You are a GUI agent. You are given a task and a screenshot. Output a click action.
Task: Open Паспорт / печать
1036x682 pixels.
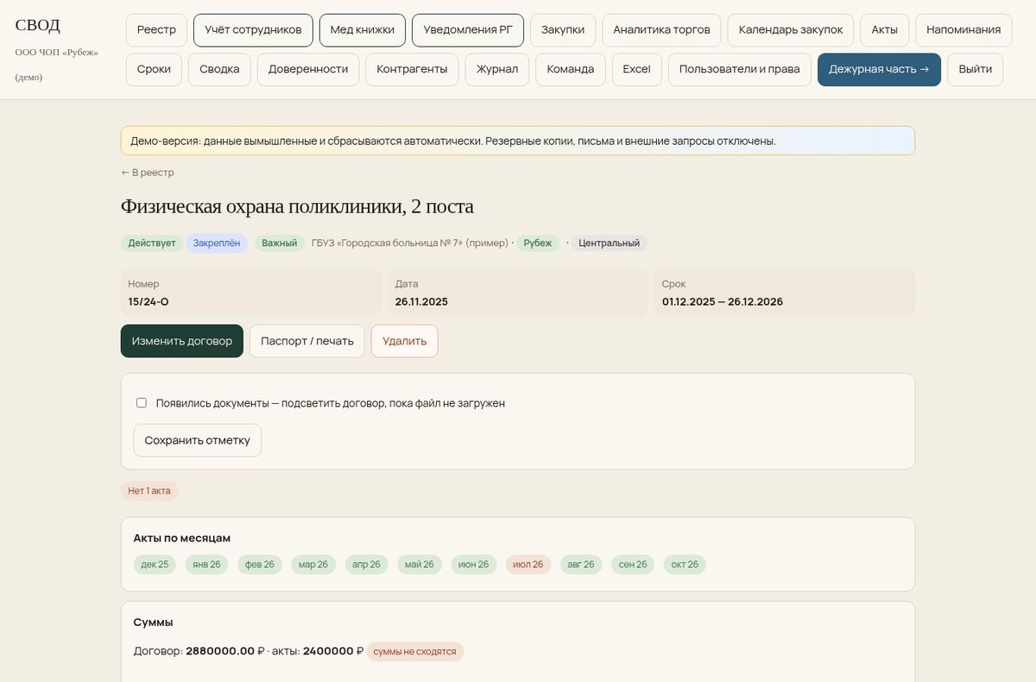(307, 341)
